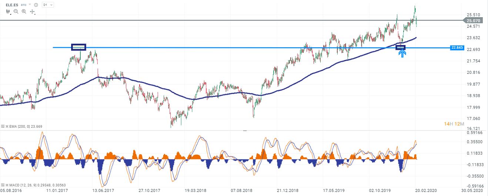Remove the MACD indicator
The image size is (488, 196).
pos(7,184)
